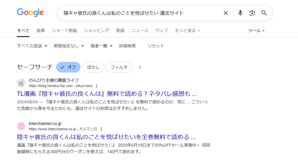298x162 pixels.
Task: Click the のんびり主婦の離島ライフ site name
Action: [x=53, y=80]
